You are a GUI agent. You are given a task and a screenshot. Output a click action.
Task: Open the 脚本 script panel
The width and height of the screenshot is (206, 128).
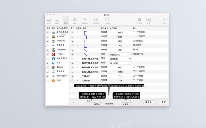[149, 20]
